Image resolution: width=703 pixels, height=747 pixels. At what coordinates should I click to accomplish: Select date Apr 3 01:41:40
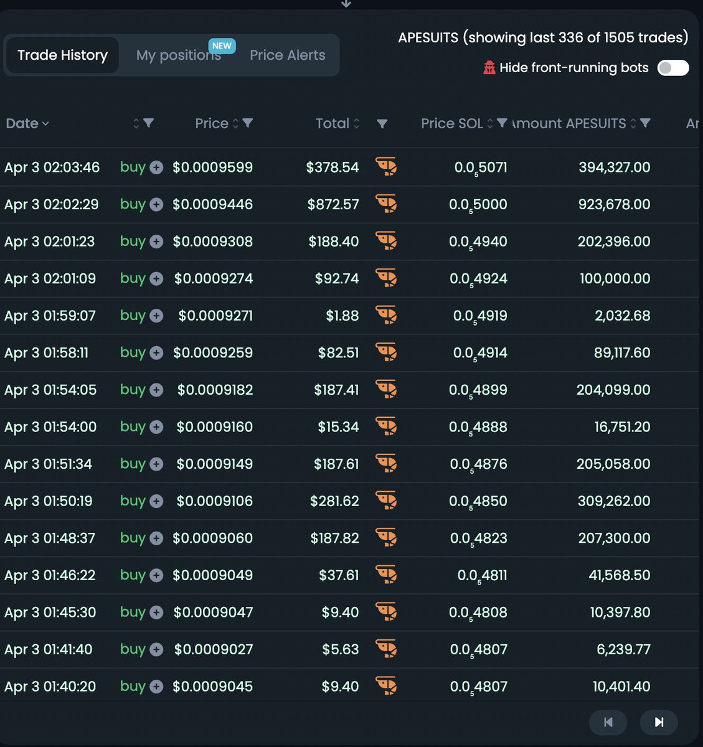tap(49, 649)
